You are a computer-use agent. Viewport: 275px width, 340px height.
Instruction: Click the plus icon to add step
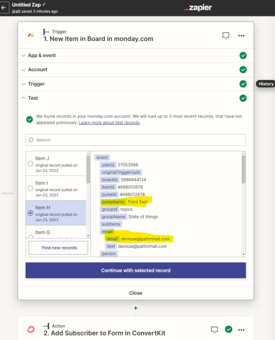coord(136,308)
